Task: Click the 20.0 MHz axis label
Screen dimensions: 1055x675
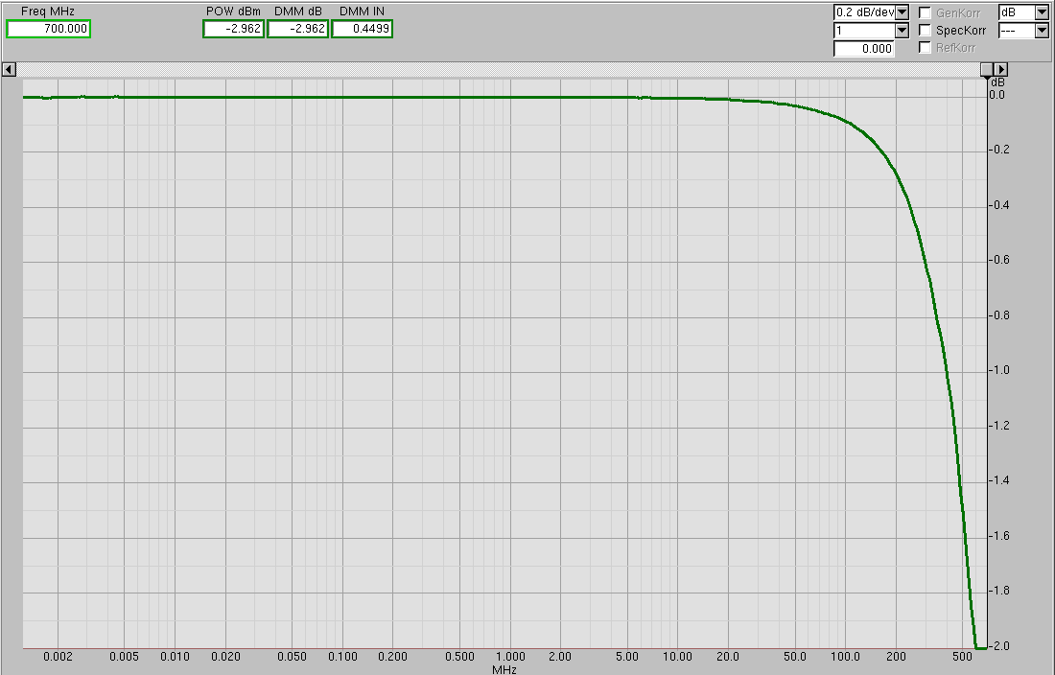Action: tap(728, 657)
